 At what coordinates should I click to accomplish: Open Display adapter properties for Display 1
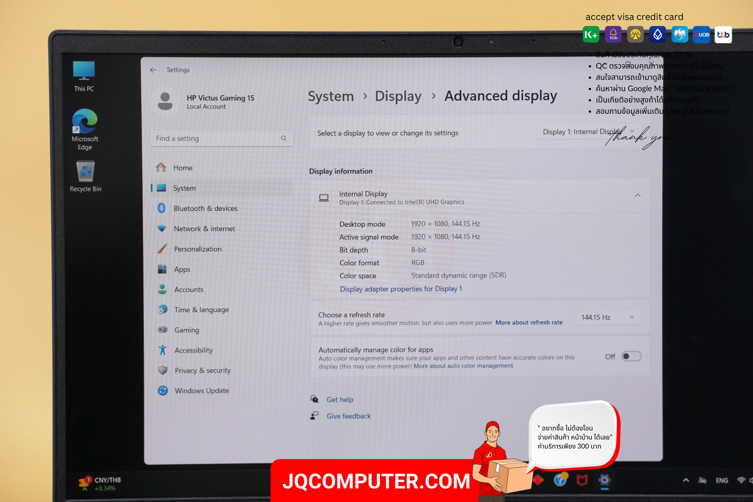[401, 289]
